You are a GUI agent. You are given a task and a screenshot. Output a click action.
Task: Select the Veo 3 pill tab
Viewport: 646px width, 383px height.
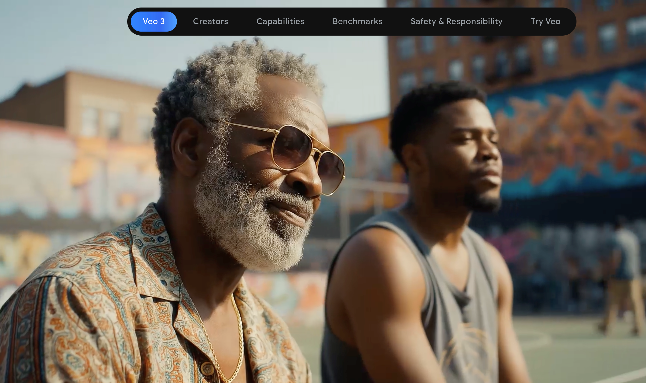click(154, 21)
